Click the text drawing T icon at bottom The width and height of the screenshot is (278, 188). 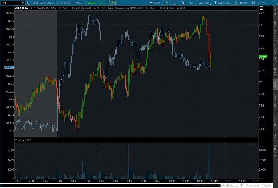tap(241, 185)
